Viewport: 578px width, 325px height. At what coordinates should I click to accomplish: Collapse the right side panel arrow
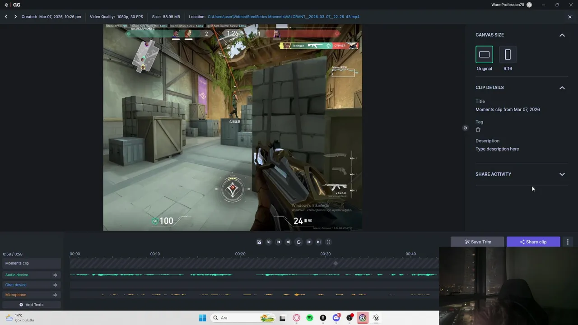pos(465,128)
